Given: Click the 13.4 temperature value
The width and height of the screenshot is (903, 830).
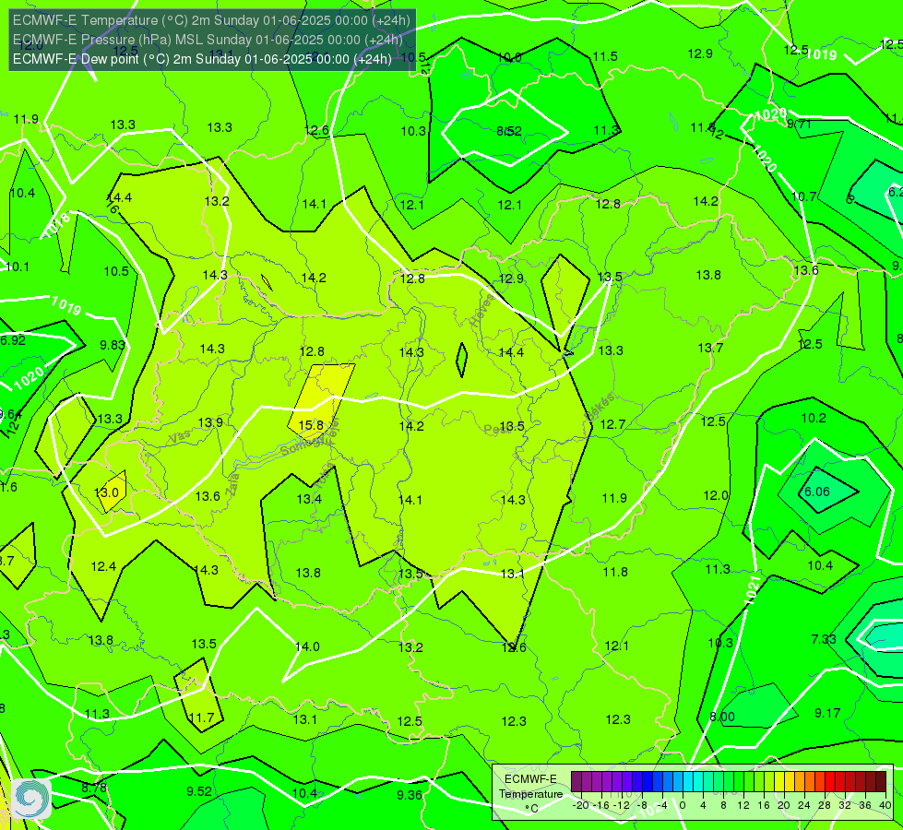Looking at the screenshot, I should (x=309, y=498).
